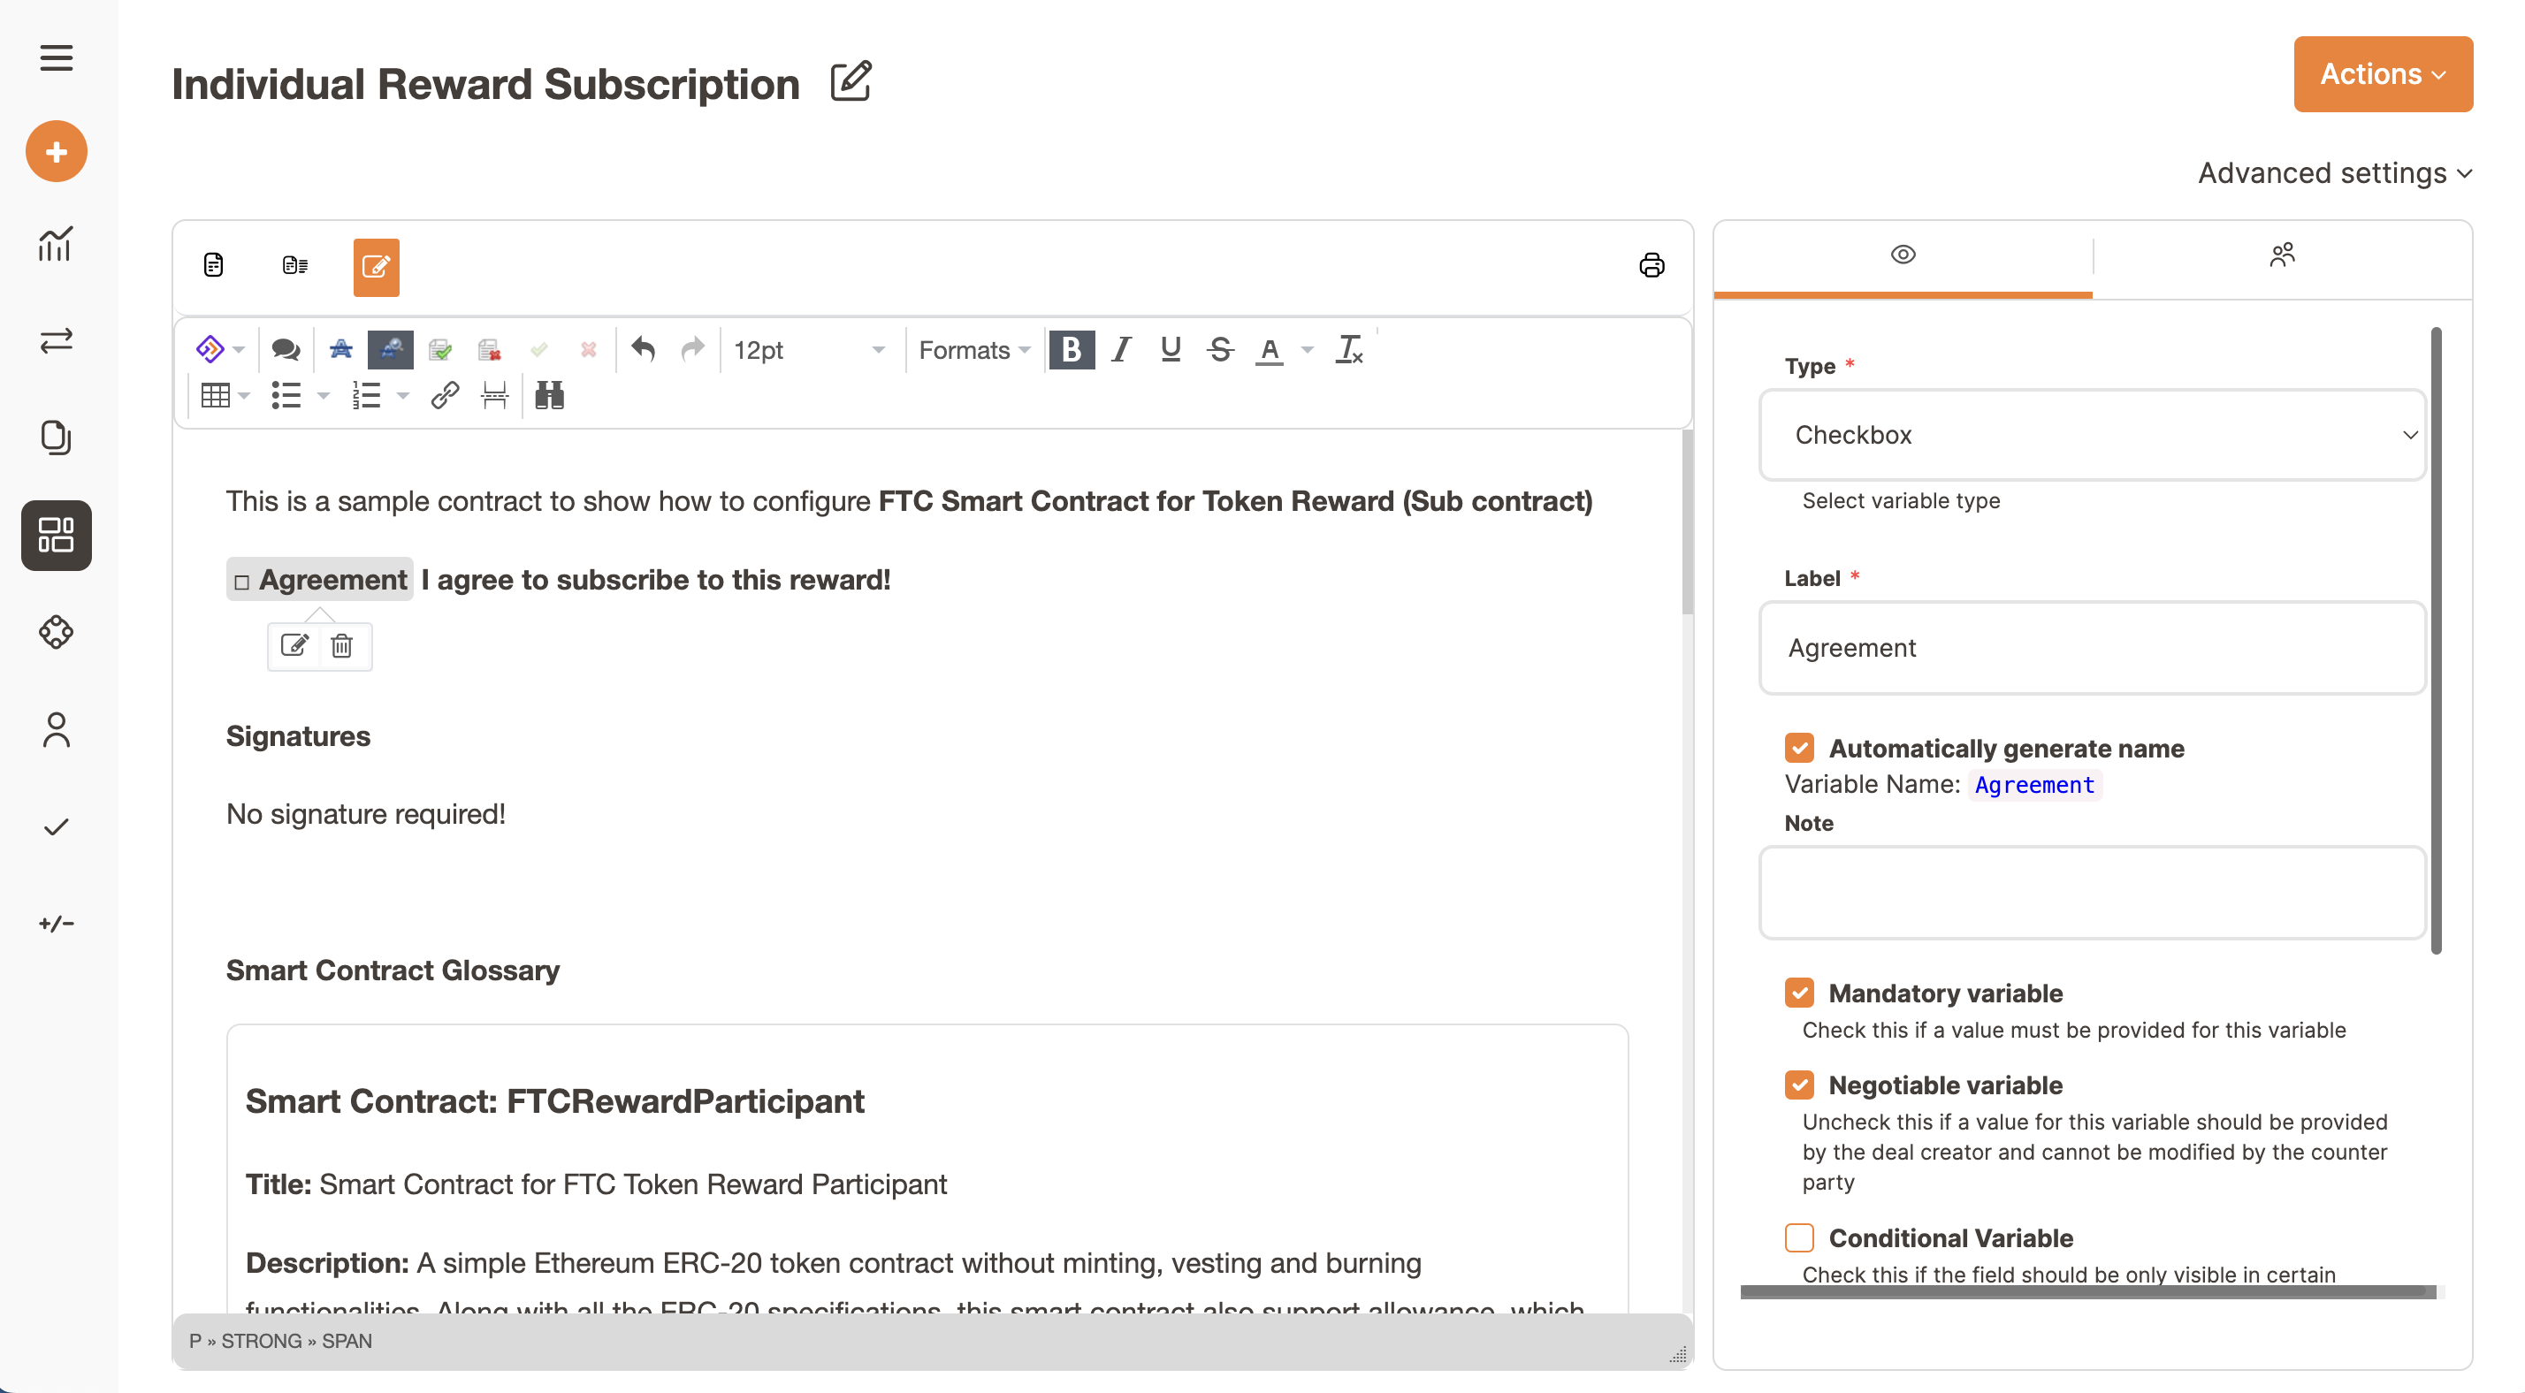Select the templates grid sidebar icon
2525x1393 pixels.
56,536
